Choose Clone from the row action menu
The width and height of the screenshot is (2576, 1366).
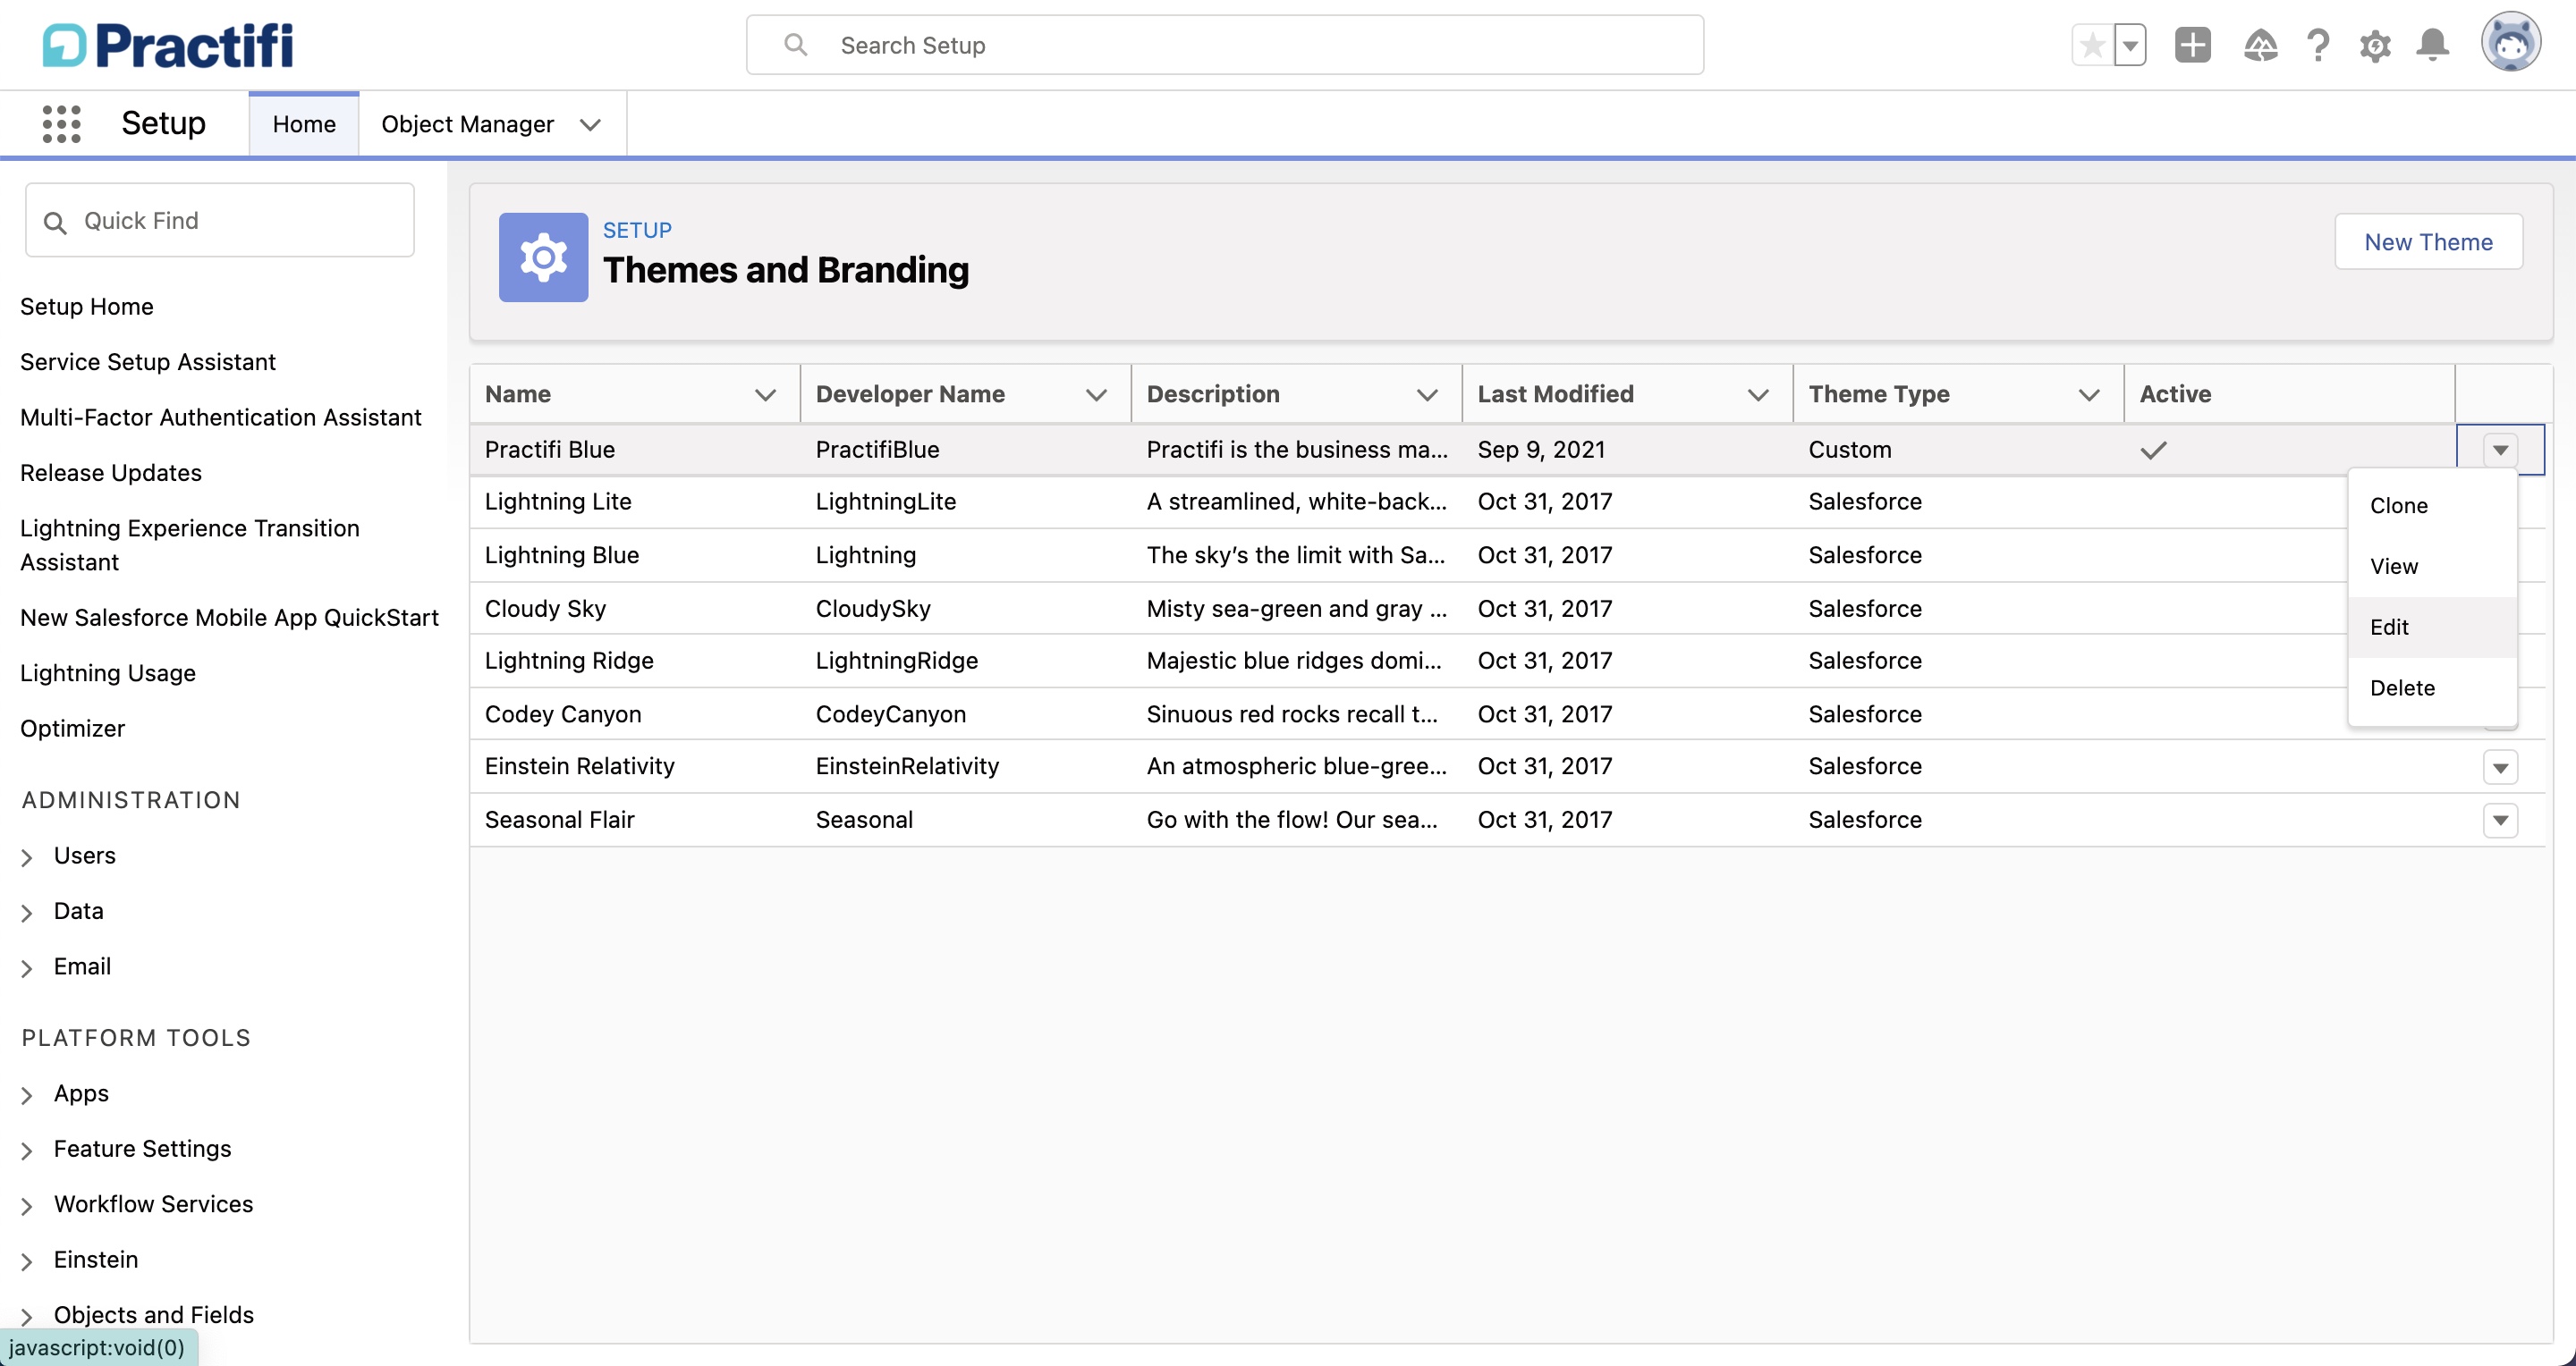2398,506
